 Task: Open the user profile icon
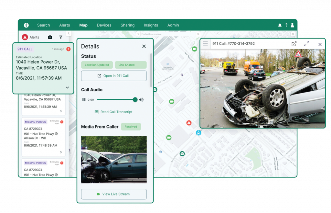292,25
